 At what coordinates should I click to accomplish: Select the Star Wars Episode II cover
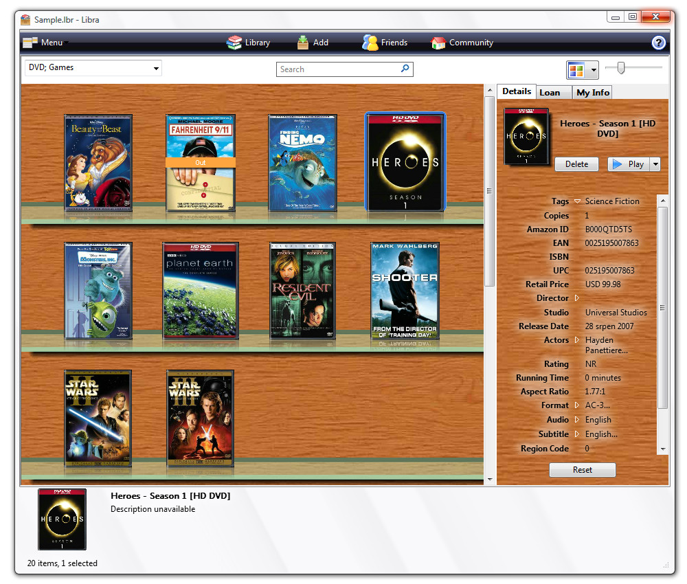pyautogui.click(x=98, y=418)
